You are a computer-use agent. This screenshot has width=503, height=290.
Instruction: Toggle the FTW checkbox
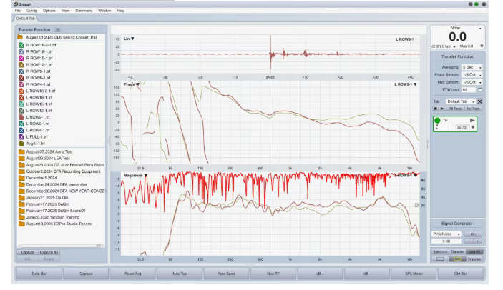tap(480, 90)
